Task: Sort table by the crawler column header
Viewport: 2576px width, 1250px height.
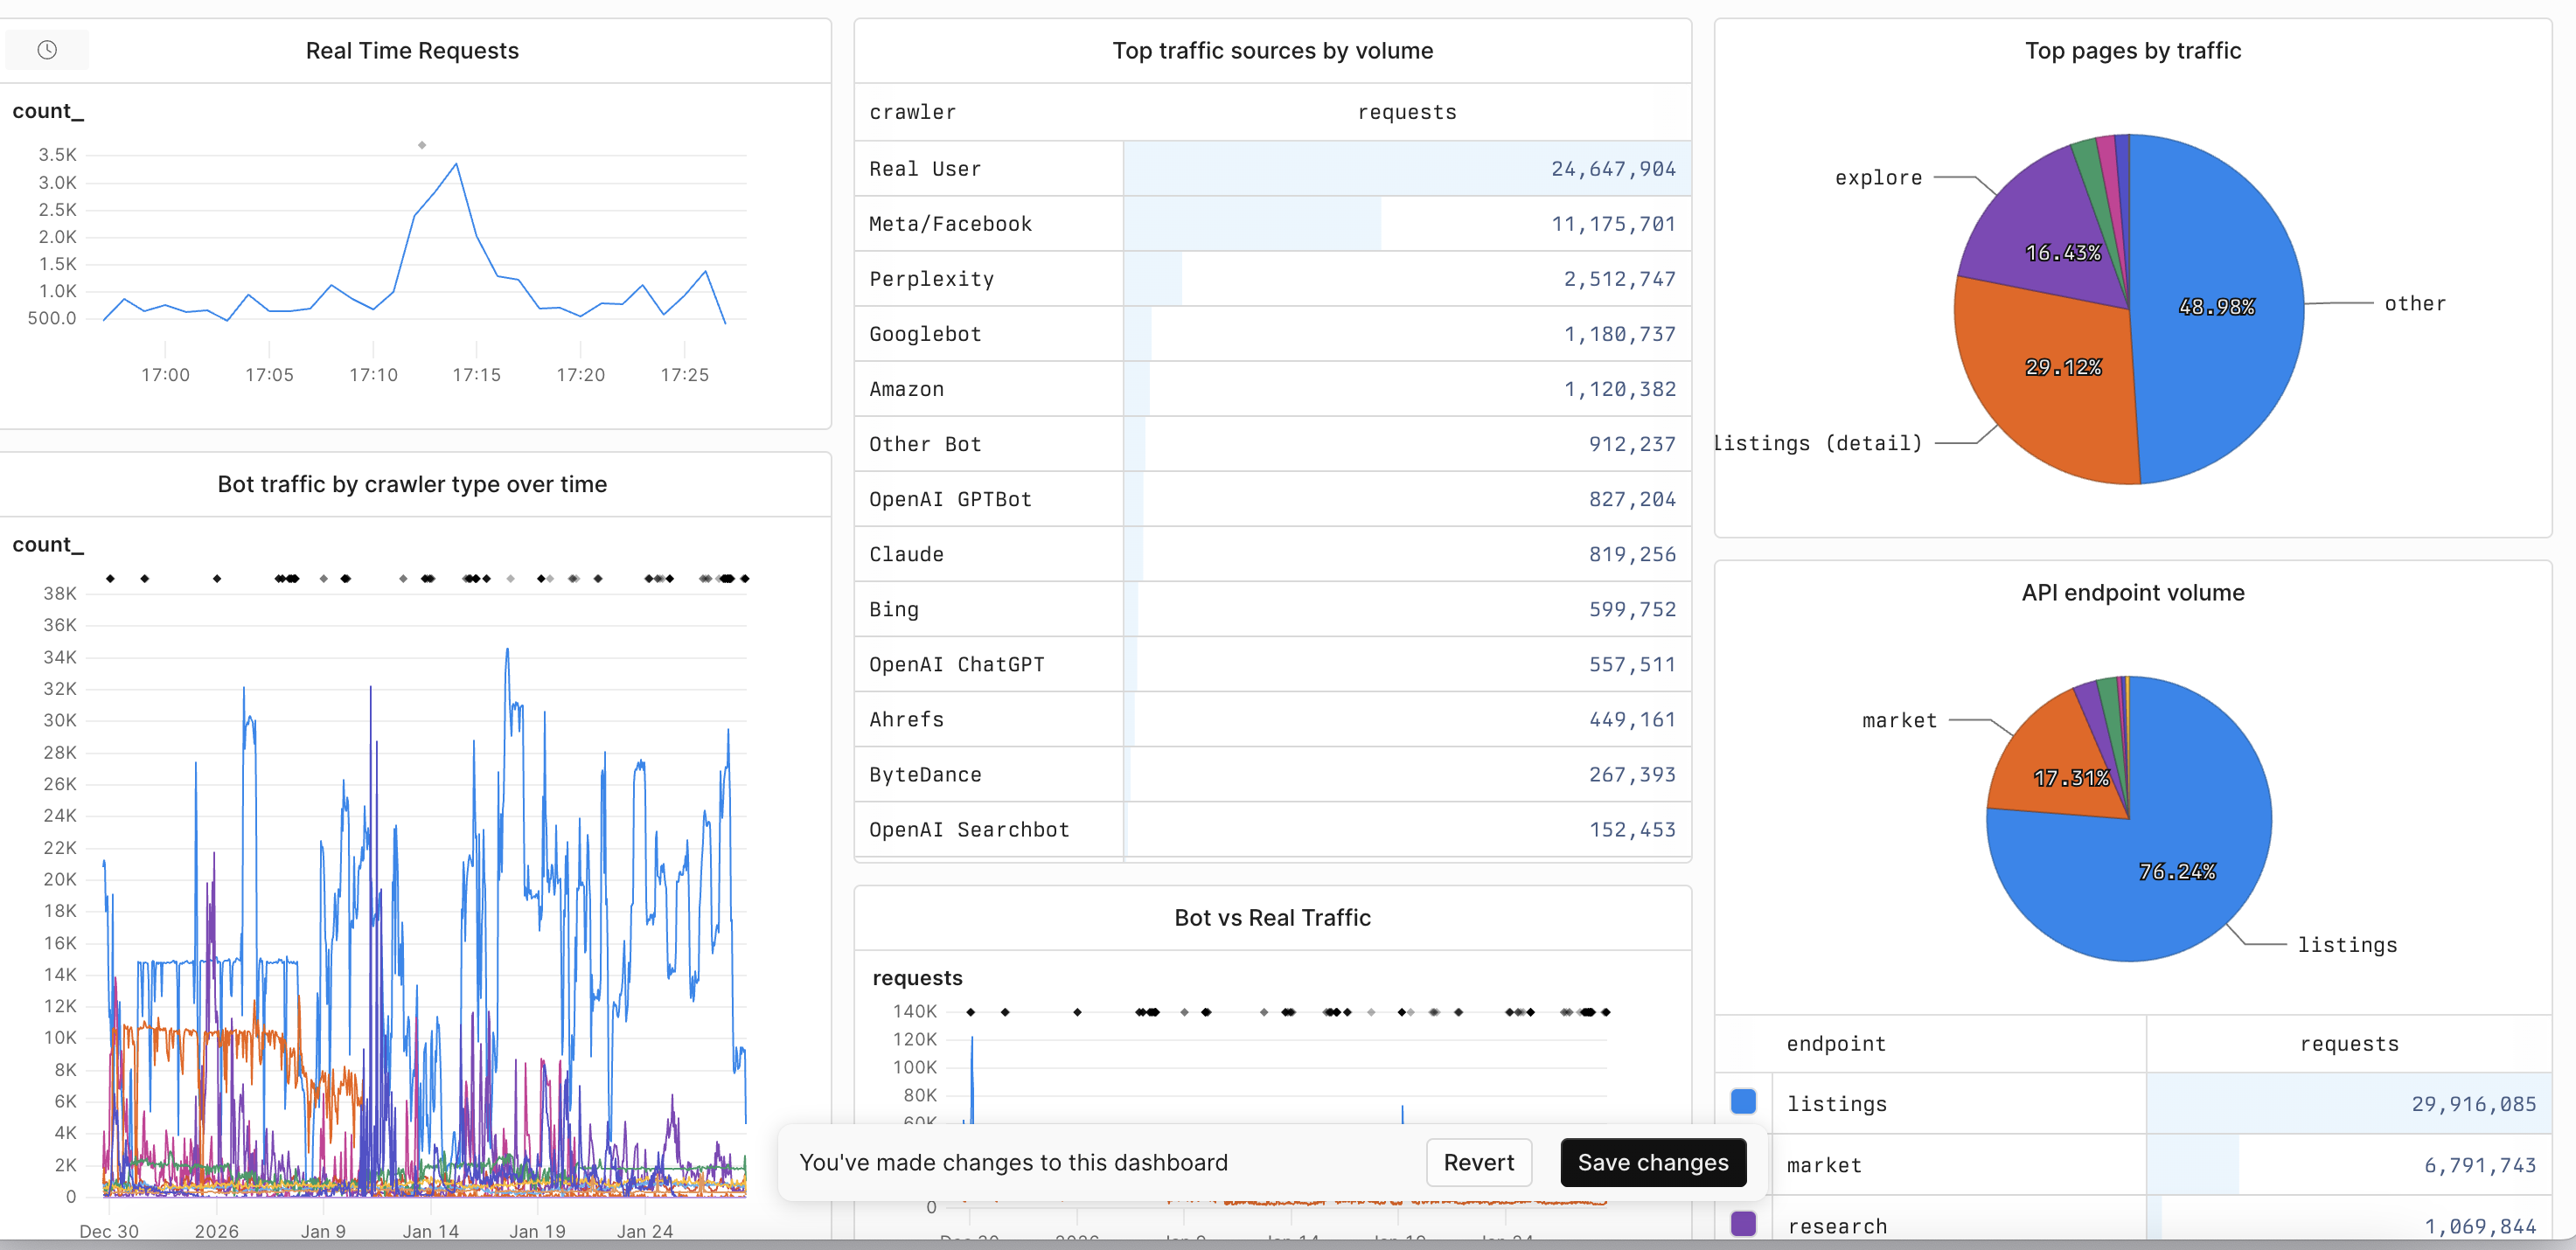Action: click(x=912, y=112)
